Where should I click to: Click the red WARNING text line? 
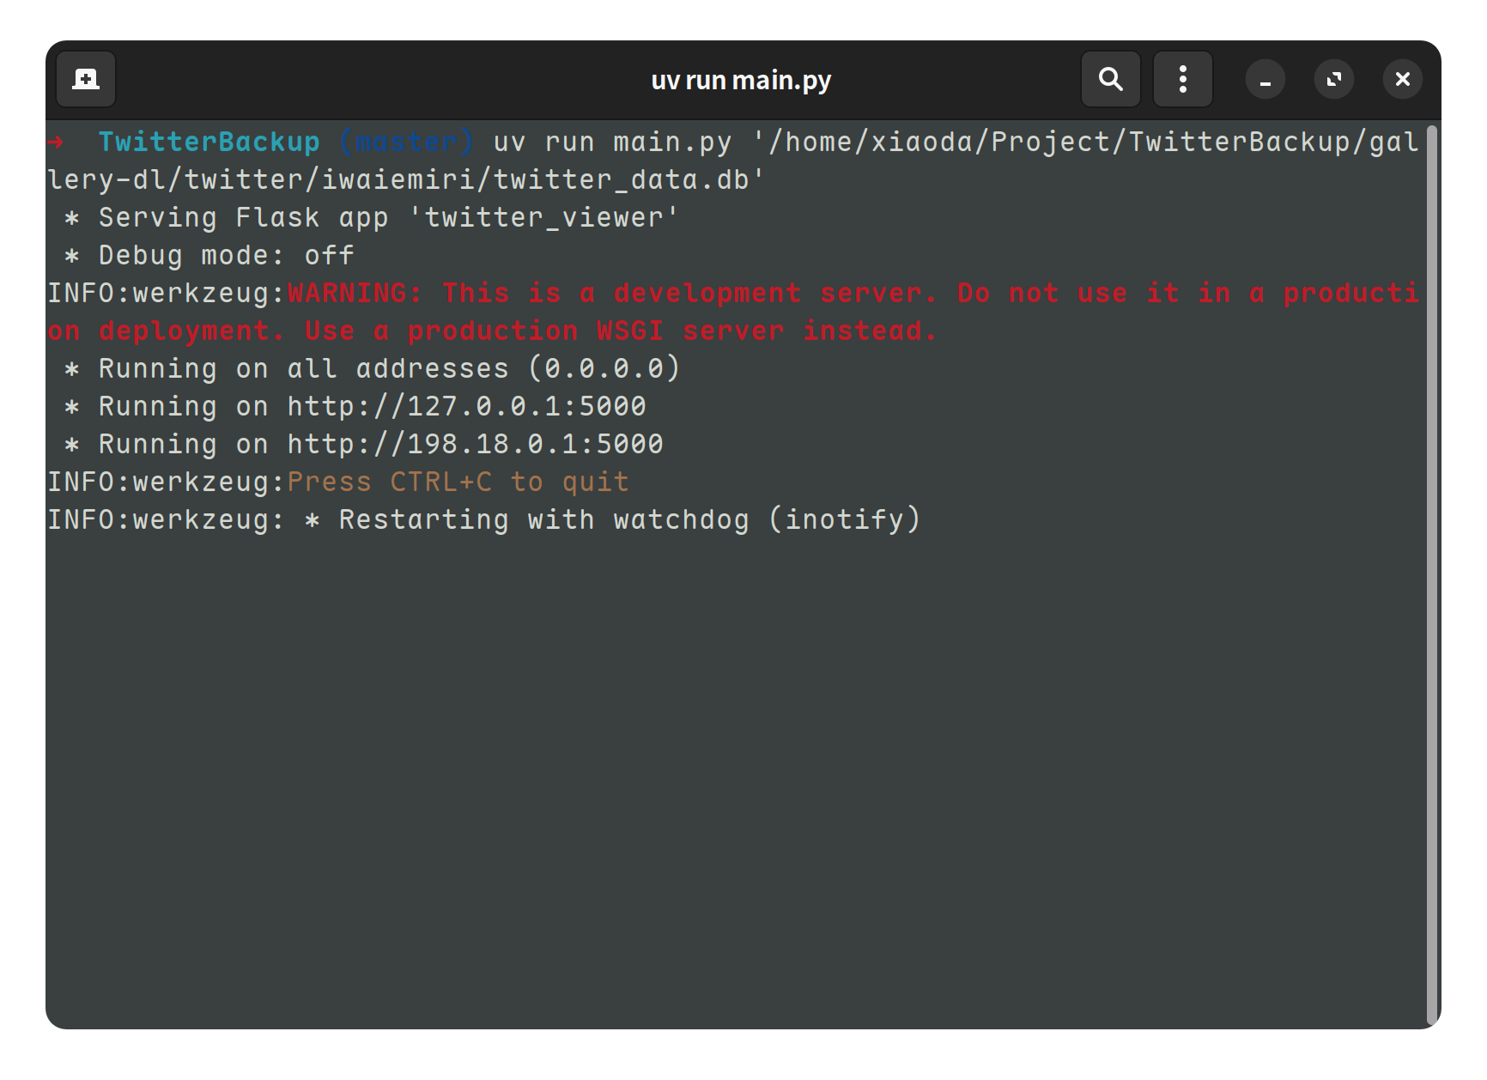click(733, 312)
